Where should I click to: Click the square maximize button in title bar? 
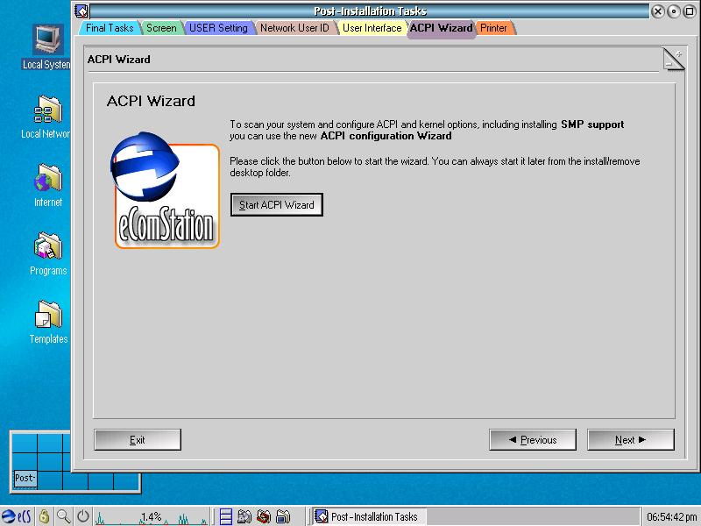[690, 11]
